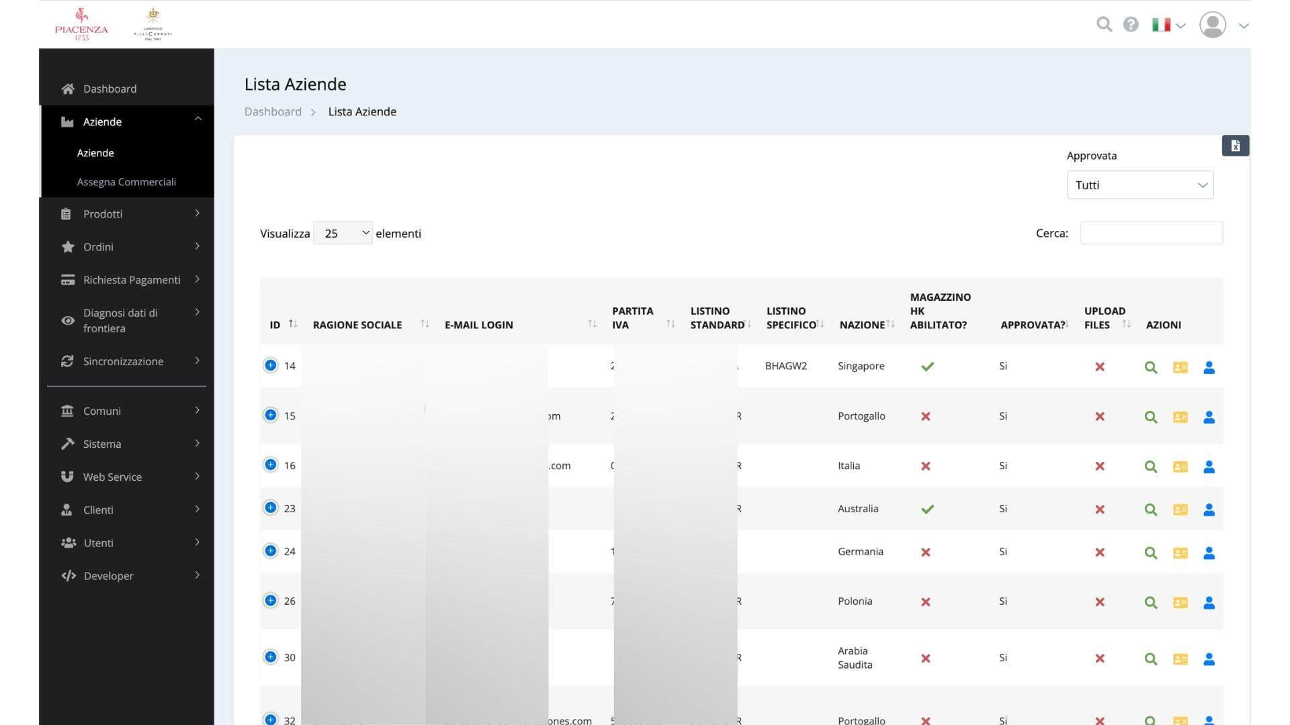Select the BHAGW2 listino specifico cell
The height and width of the screenshot is (725, 1290).
(x=785, y=366)
